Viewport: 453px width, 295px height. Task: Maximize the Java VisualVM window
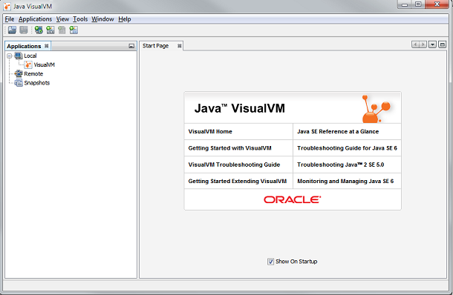(x=418, y=4)
